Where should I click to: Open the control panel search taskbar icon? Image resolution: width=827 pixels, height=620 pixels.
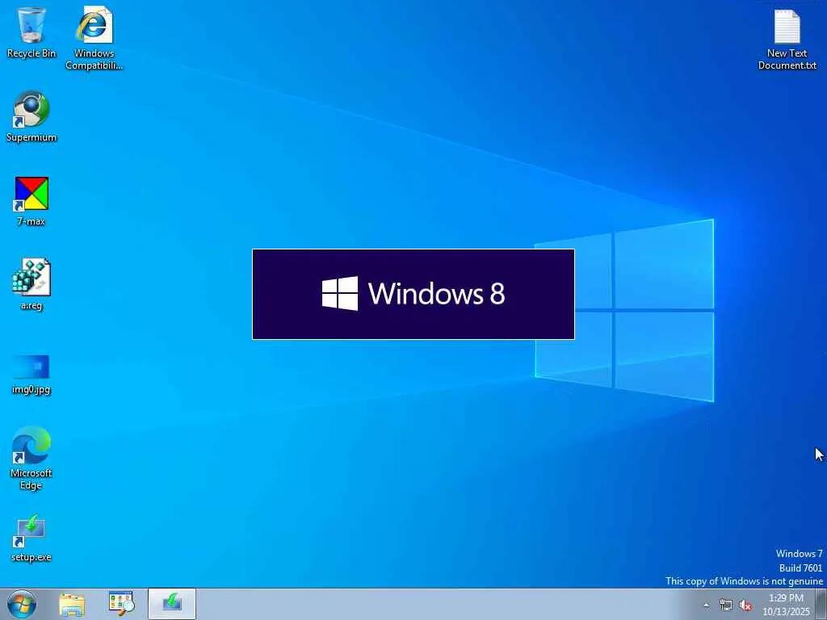tap(121, 604)
